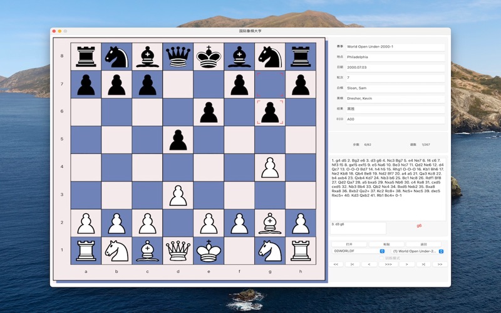The image size is (501, 313).
Task: Click the black pawn on a7
Action: coord(86,85)
